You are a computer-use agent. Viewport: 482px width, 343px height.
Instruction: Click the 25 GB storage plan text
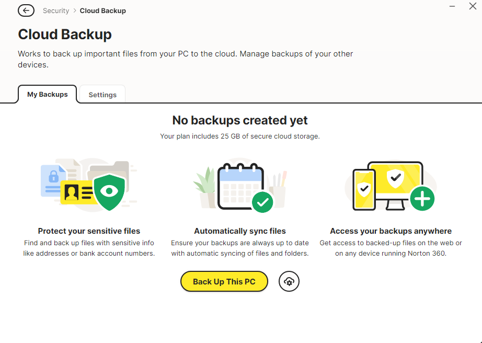tap(240, 136)
